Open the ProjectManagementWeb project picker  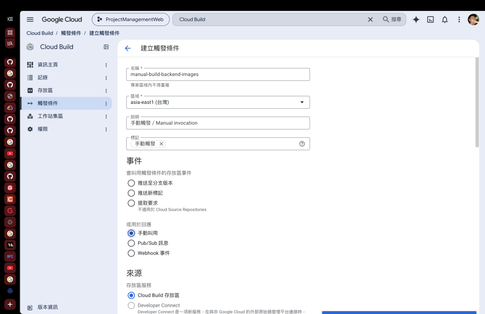point(131,19)
